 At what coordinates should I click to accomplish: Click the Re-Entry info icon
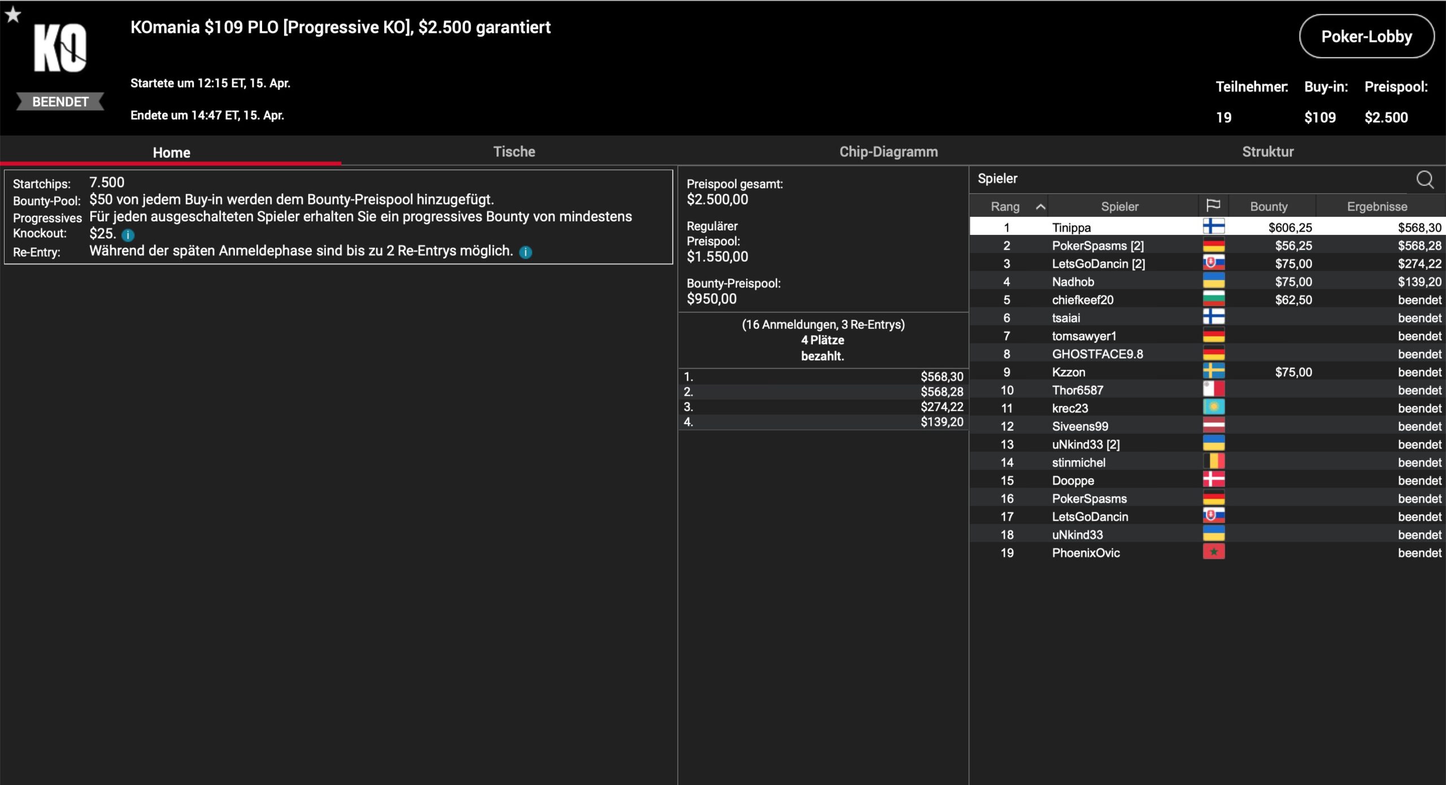pos(525,252)
